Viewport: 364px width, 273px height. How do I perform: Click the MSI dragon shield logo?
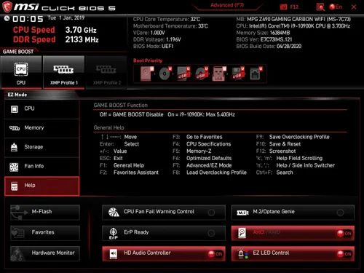pos(7,7)
